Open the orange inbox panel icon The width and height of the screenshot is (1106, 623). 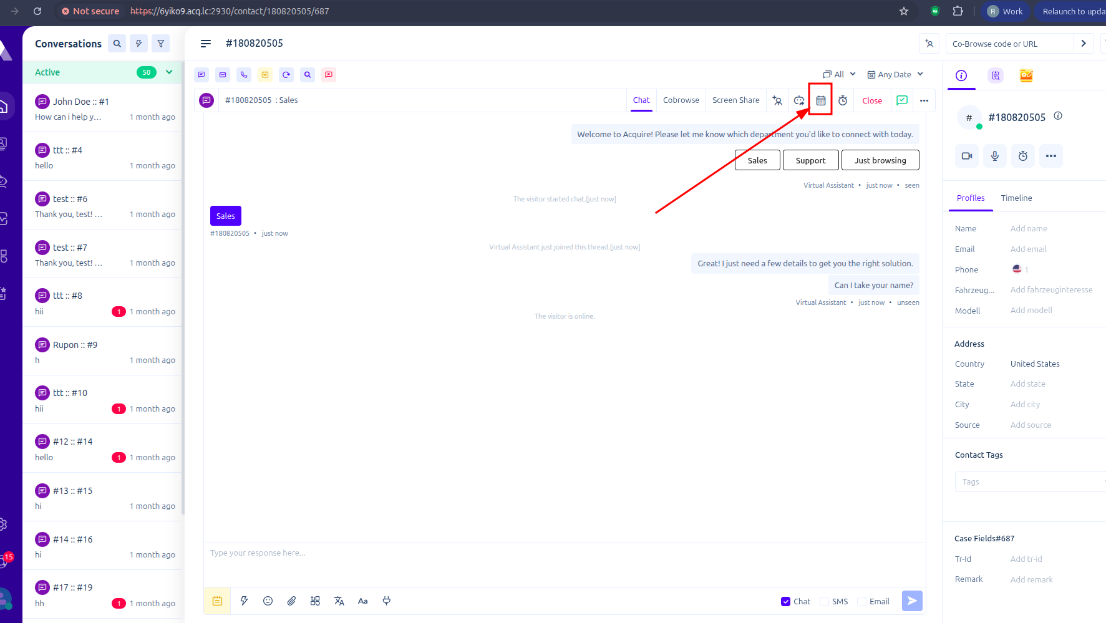1026,75
